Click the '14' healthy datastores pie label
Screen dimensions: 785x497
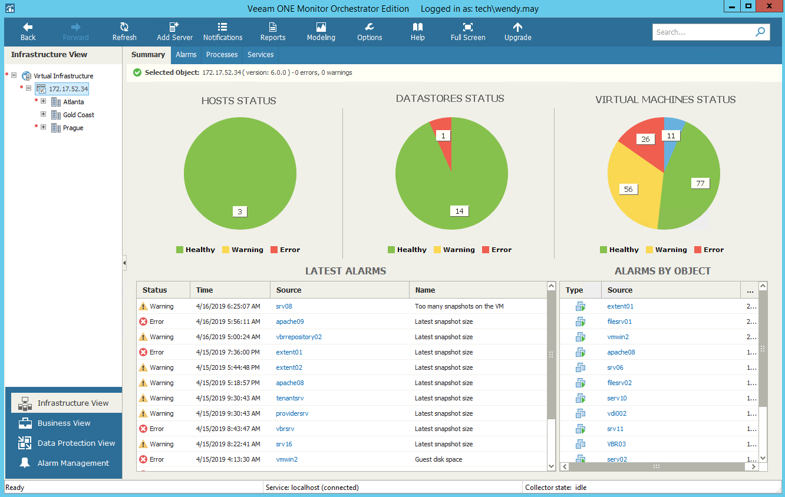[459, 211]
